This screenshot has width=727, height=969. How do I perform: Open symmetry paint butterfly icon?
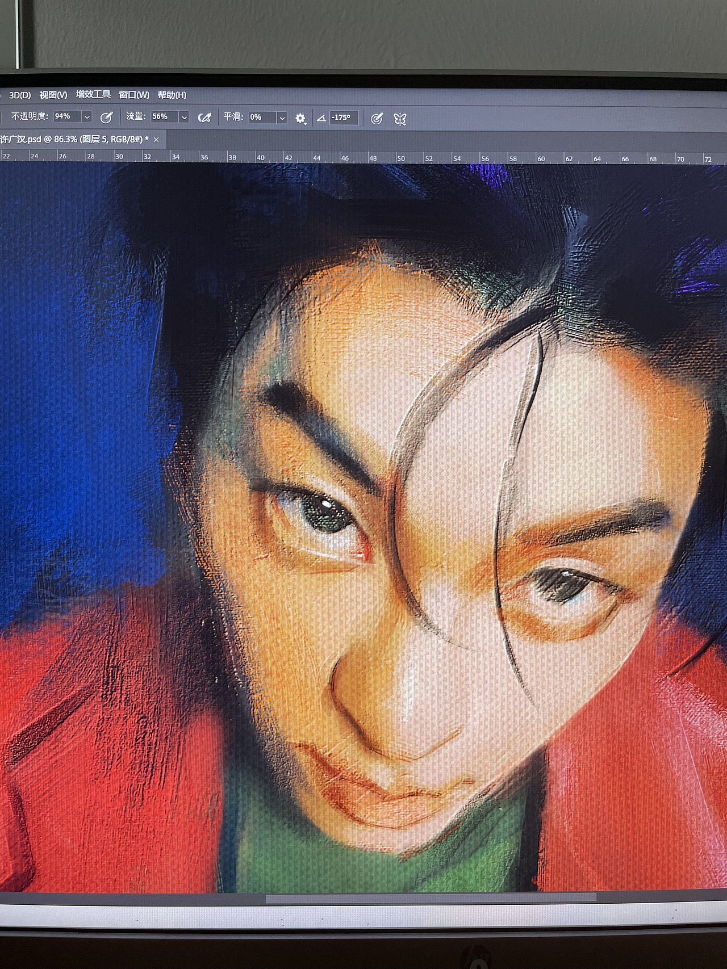[x=400, y=119]
